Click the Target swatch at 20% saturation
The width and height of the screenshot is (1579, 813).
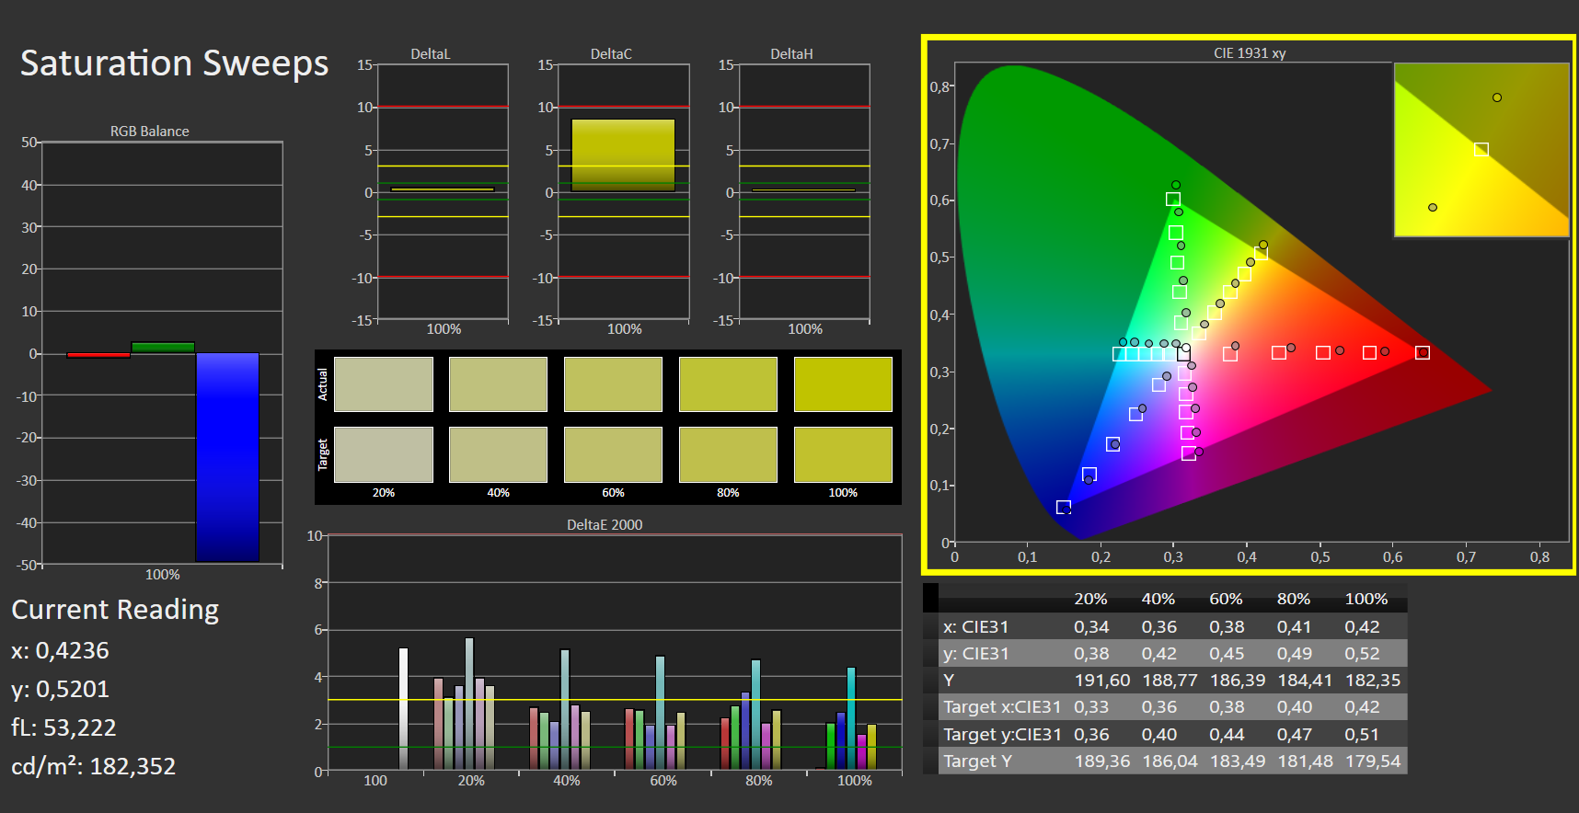point(384,454)
